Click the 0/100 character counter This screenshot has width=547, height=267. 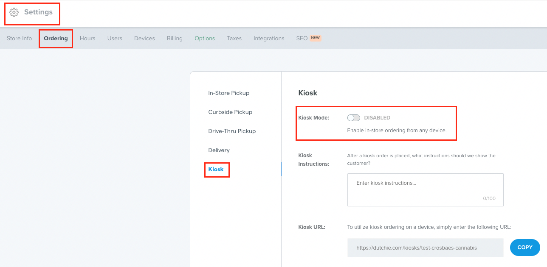(489, 198)
